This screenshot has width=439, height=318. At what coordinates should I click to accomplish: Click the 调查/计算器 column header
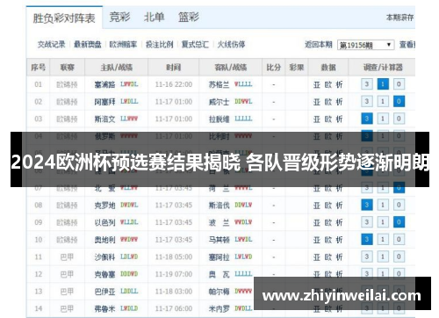[383, 68]
